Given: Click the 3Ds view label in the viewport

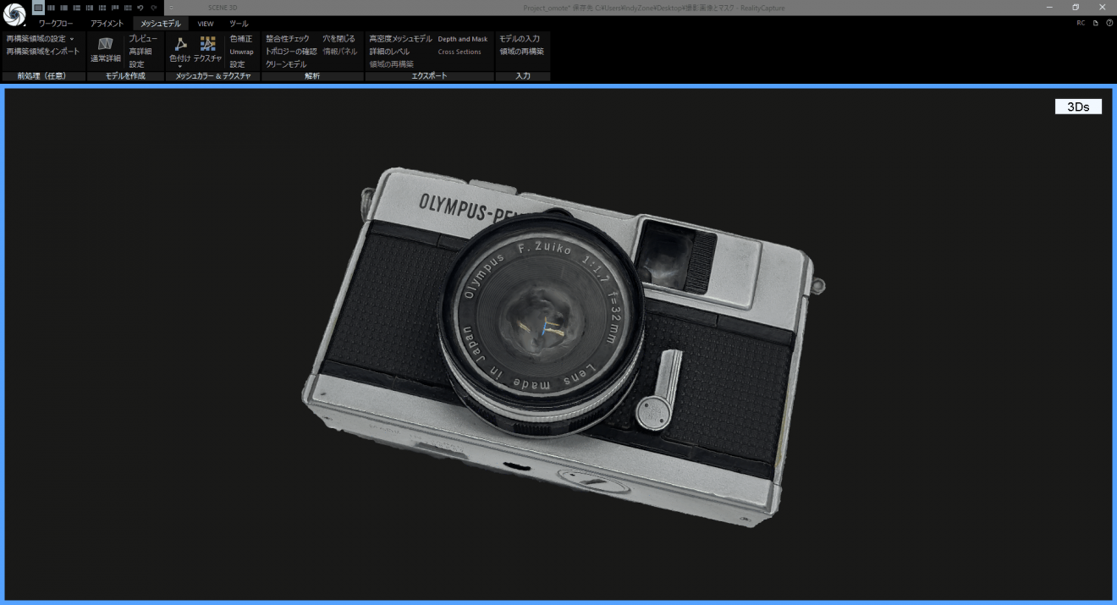Looking at the screenshot, I should pos(1078,106).
